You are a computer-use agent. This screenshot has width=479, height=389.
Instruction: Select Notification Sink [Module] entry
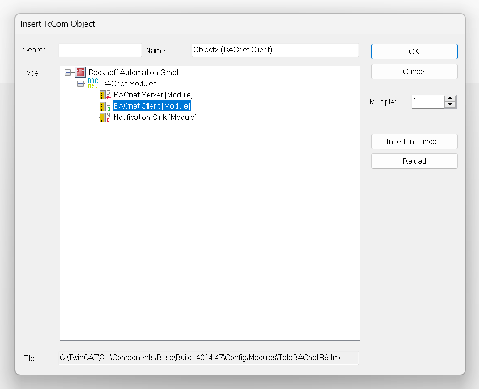pos(155,117)
